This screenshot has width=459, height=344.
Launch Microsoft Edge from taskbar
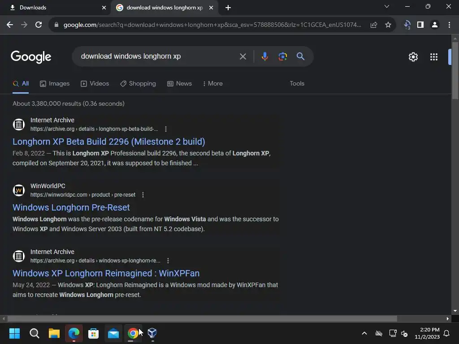74,333
